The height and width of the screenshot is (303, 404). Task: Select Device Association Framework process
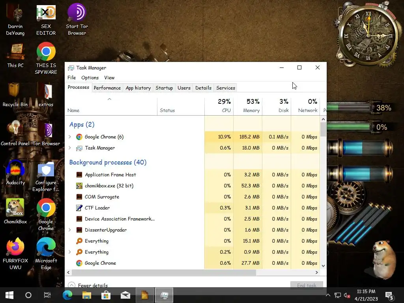tap(193, 219)
